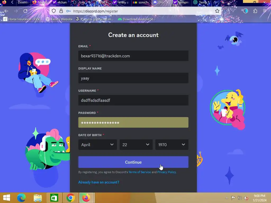Click the muted volume tray icon
Screen dimensions: 271x203
[246, 198]
